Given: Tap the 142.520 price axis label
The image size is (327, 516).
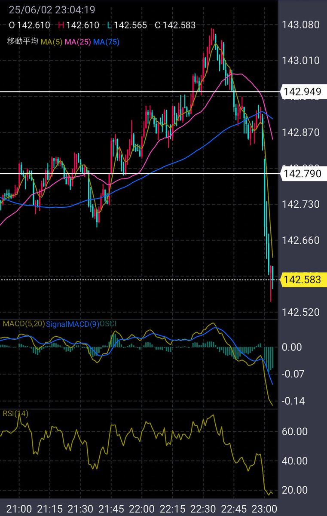Looking at the screenshot, I should pyautogui.click(x=301, y=312).
